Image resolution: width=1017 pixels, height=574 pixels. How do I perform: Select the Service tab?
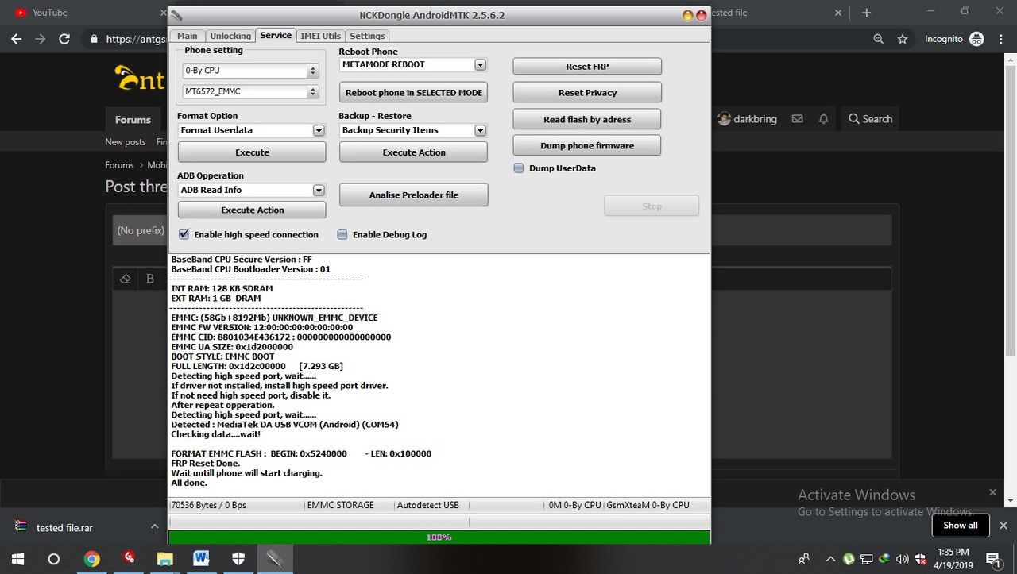tap(276, 35)
